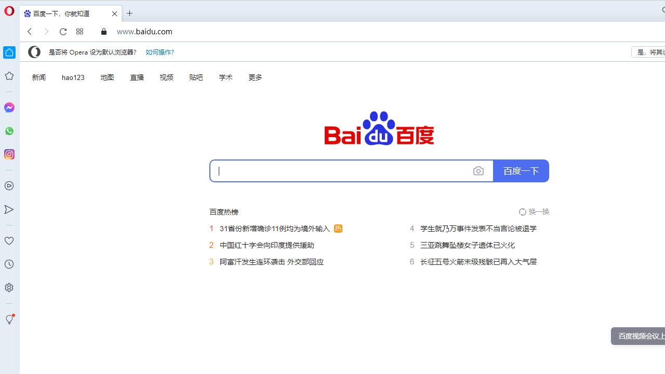
Task: Go back using the back arrow
Action: [x=30, y=32]
